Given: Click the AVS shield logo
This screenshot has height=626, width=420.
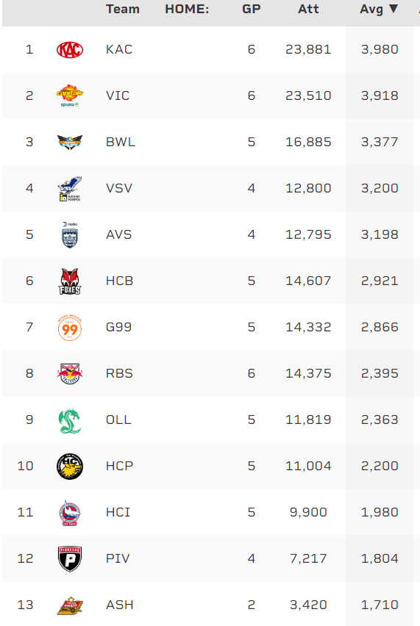Looking at the screenshot, I should [70, 235].
